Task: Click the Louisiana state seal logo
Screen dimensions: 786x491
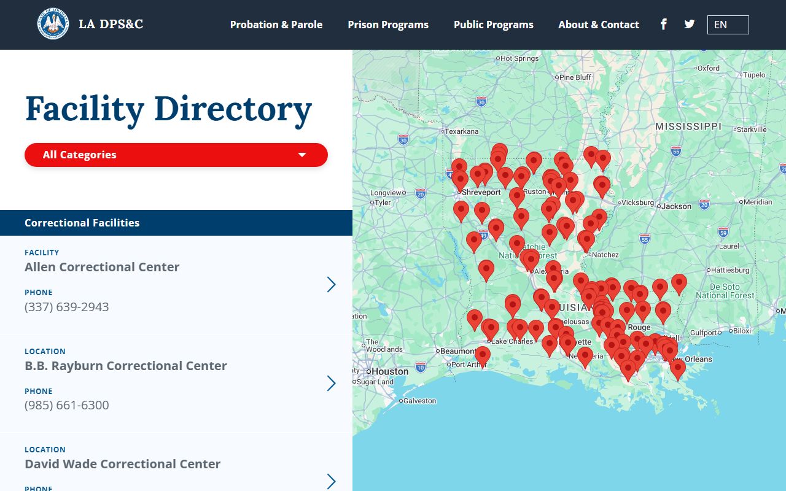Action: click(53, 25)
